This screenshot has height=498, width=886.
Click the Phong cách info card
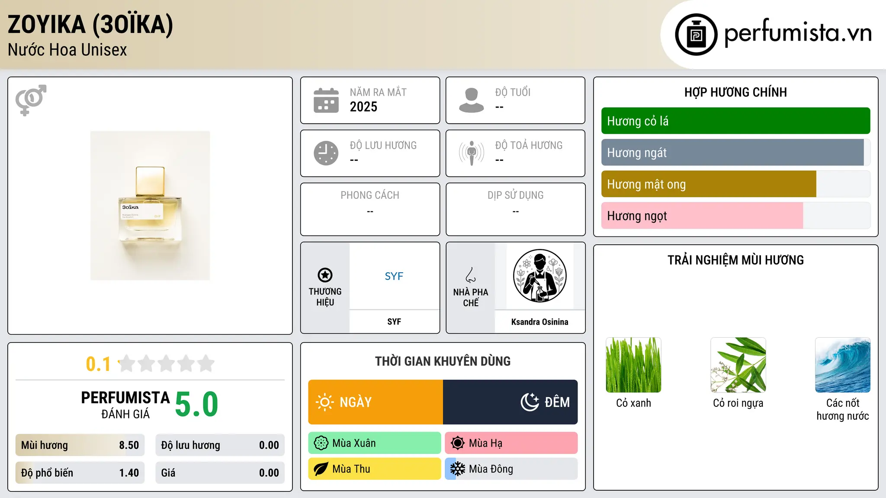(370, 209)
